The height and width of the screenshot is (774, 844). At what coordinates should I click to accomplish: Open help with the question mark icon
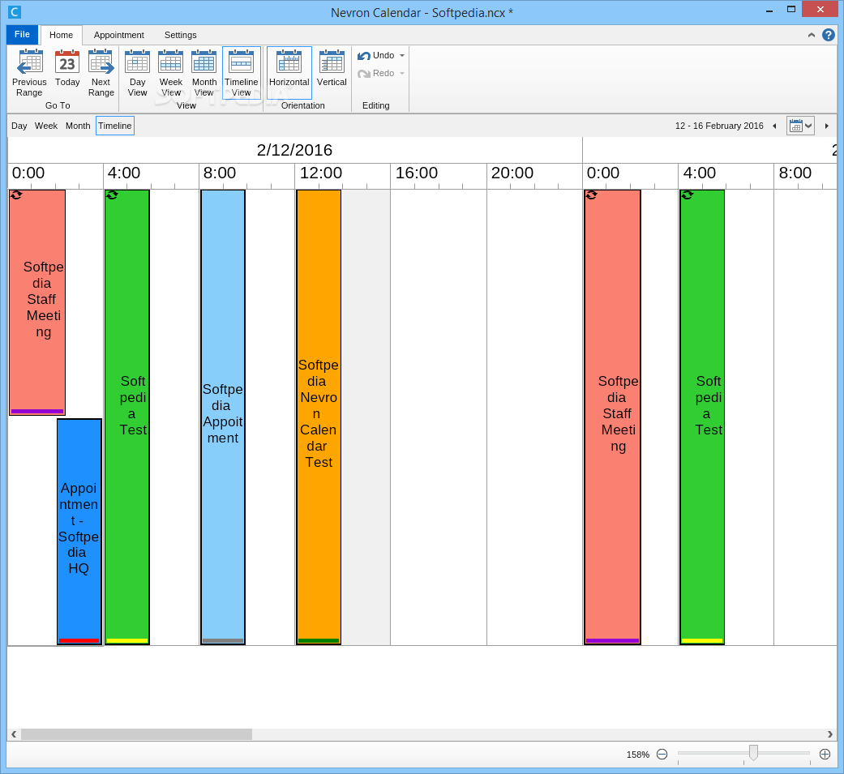coord(829,35)
